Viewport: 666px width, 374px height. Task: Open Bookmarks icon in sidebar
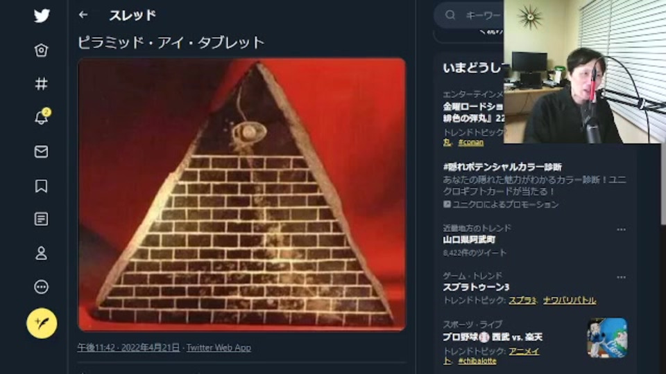point(41,186)
